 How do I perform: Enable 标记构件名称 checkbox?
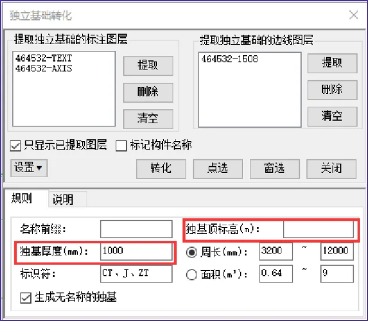point(121,146)
